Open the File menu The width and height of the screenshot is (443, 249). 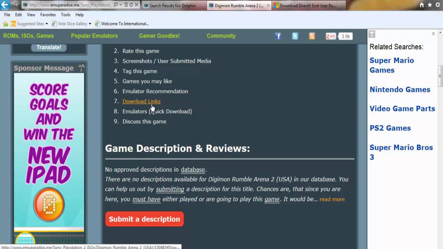pos(7,15)
